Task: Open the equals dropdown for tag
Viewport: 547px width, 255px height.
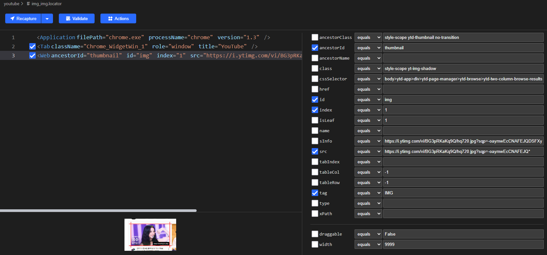Action: click(x=368, y=193)
